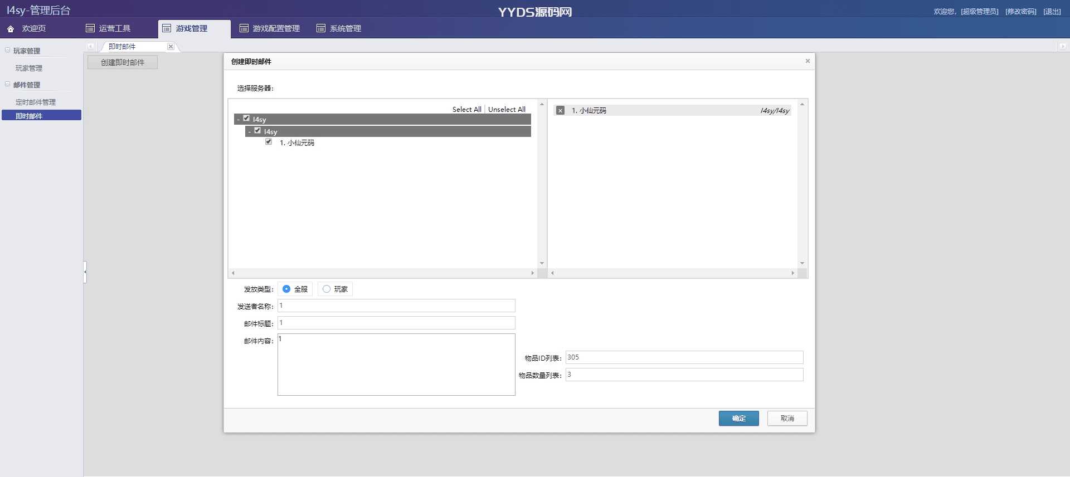The image size is (1070, 477).
Task: Switch to the 游戏管理 tab
Action: pos(191,28)
